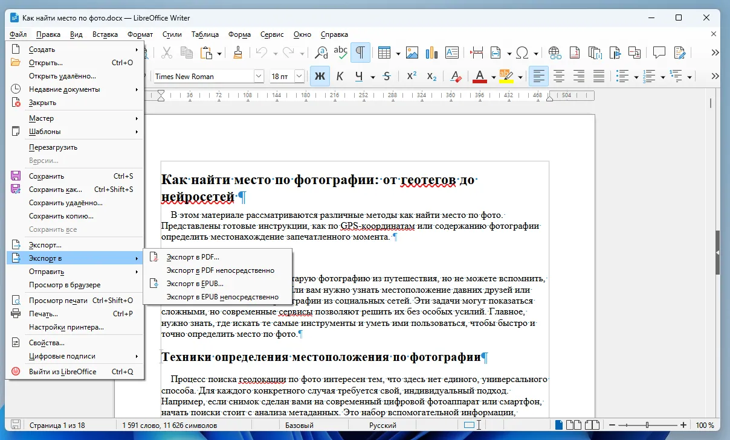
Task: Apply superscript formatting
Action: tap(412, 77)
